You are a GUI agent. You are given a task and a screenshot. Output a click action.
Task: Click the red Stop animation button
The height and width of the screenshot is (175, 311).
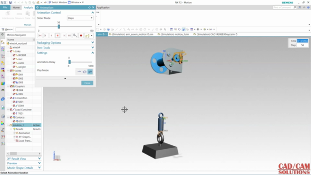tap(81, 35)
